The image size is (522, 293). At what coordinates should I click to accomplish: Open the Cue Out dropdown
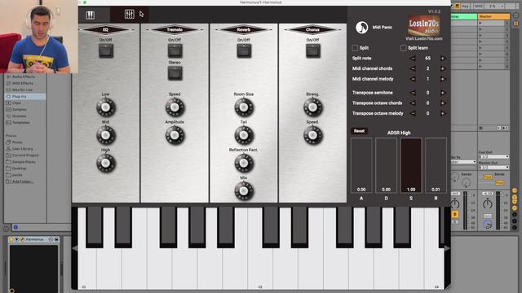[x=493, y=156]
